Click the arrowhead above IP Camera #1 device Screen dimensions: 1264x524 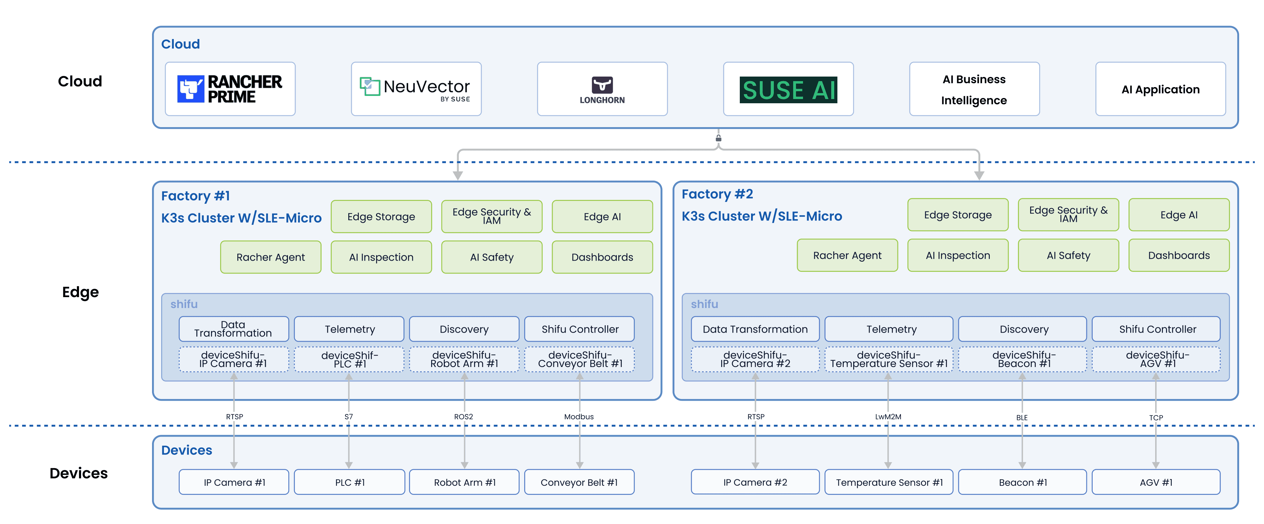point(234,464)
